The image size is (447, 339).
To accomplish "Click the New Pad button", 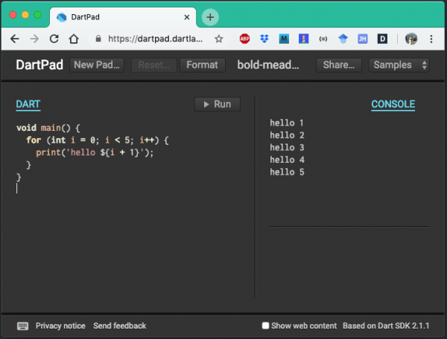I will [97, 65].
